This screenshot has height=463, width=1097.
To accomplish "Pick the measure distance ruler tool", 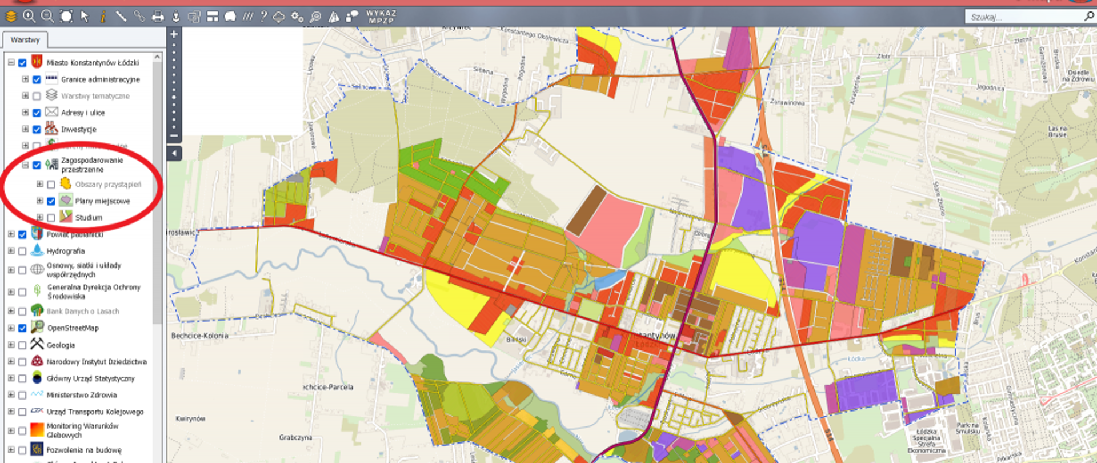I will click(121, 17).
